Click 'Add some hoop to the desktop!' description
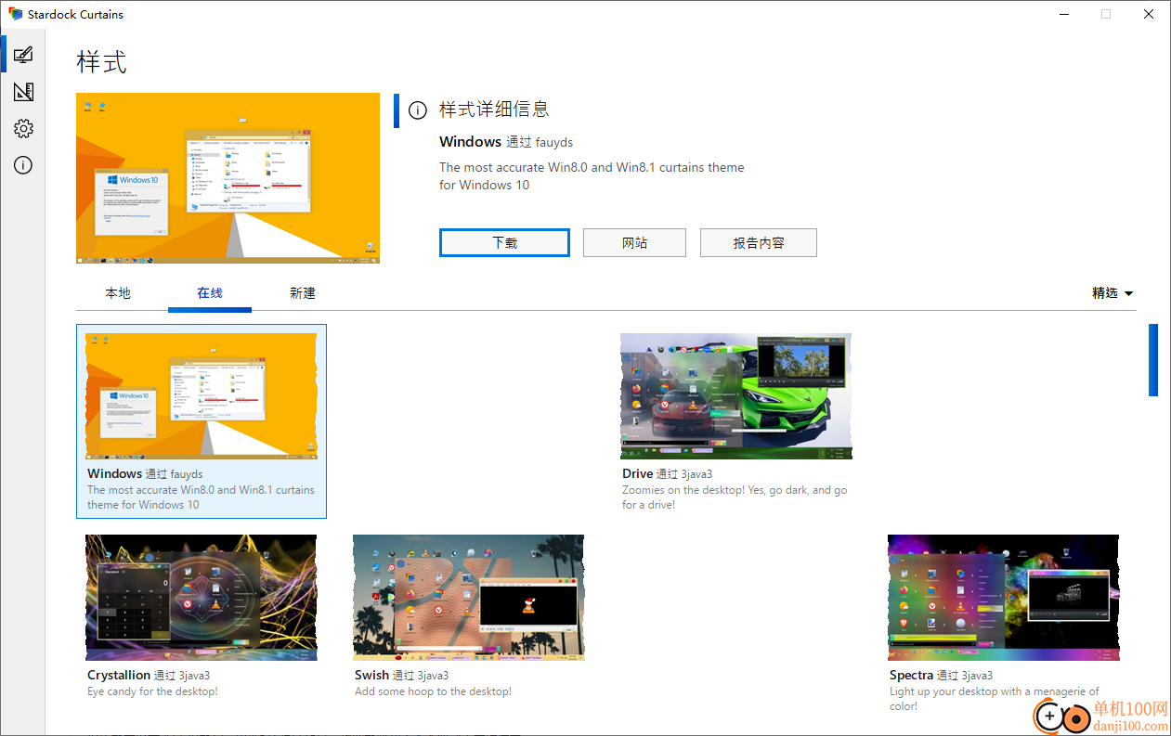The width and height of the screenshot is (1171, 736). point(433,691)
